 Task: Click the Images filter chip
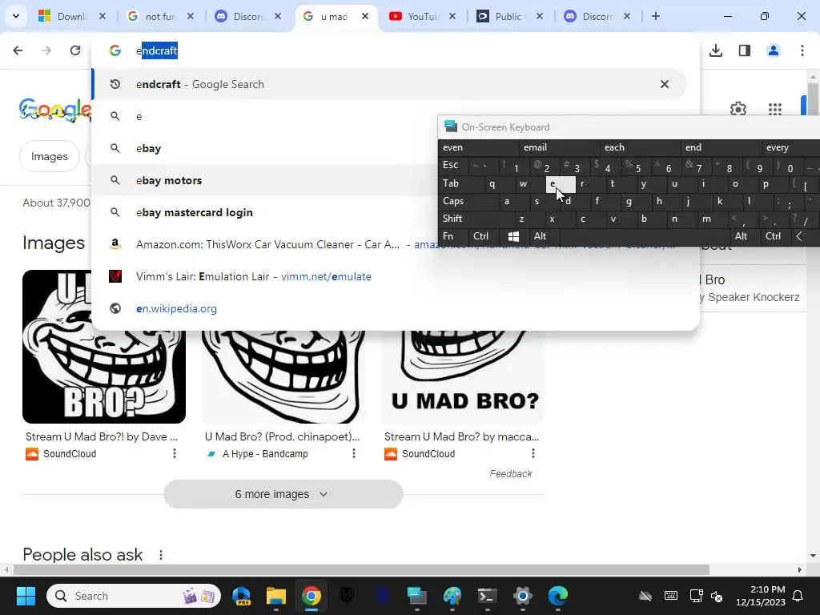(x=49, y=156)
